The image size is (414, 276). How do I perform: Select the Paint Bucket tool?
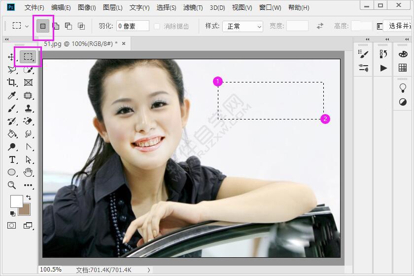[12, 134]
